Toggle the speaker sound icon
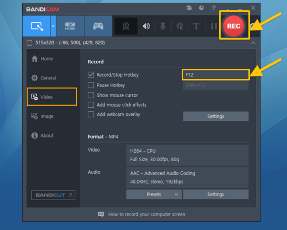The width and height of the screenshot is (287, 230). coord(146,26)
